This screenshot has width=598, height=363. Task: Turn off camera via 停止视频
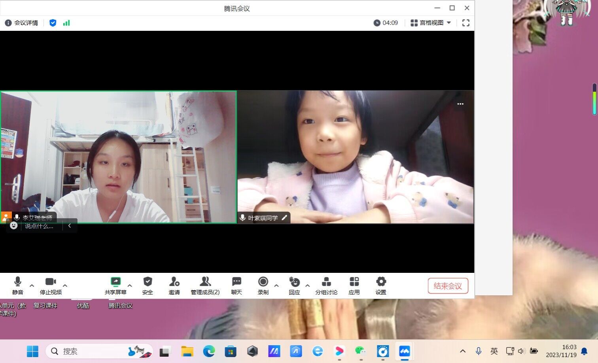(x=51, y=285)
